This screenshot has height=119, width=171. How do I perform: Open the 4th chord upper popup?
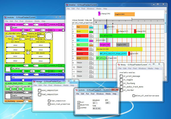coord(41,56)
